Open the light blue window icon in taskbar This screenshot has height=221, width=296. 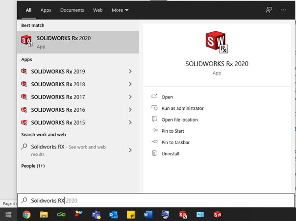200,215
